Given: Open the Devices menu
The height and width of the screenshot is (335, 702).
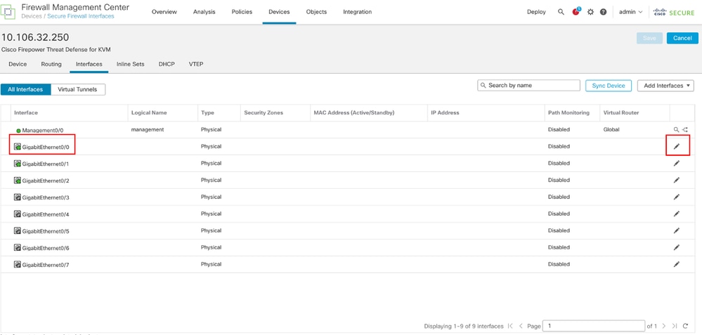Looking at the screenshot, I should 279,12.
